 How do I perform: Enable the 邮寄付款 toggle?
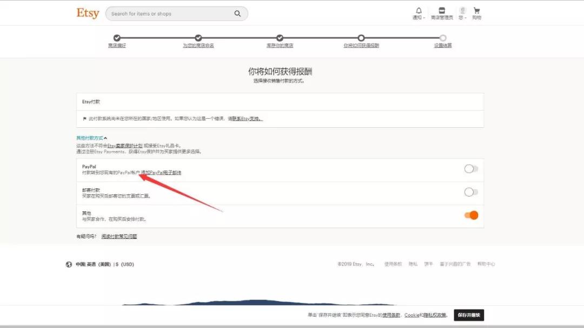point(471,192)
